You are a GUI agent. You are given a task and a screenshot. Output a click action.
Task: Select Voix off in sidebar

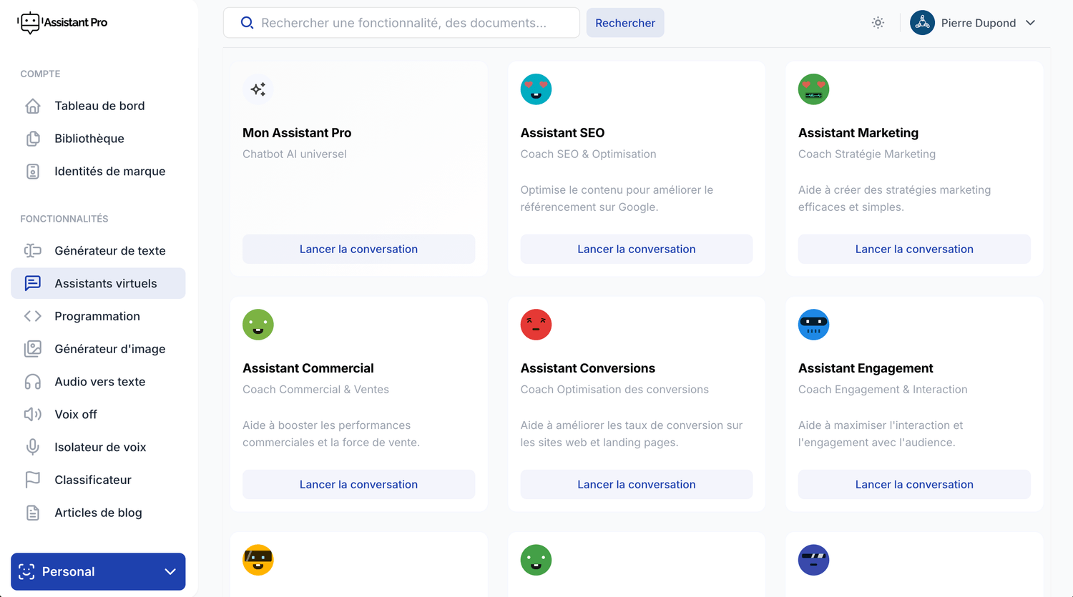point(98,415)
